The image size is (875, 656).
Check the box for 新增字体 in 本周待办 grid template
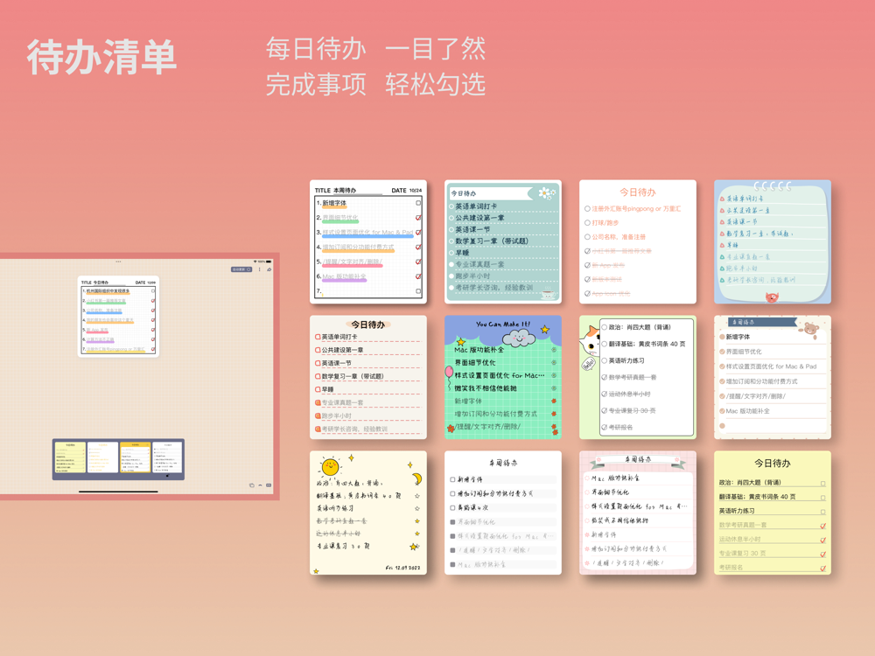tap(418, 203)
